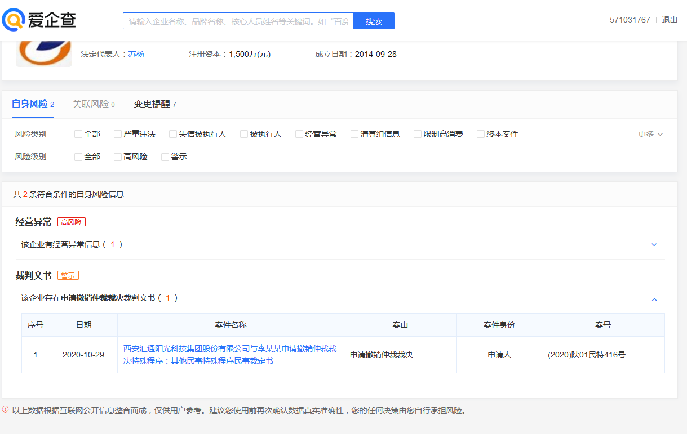The height and width of the screenshot is (434, 687).
Task: Tick the 经营异常 filter checkbox
Action: coord(299,134)
